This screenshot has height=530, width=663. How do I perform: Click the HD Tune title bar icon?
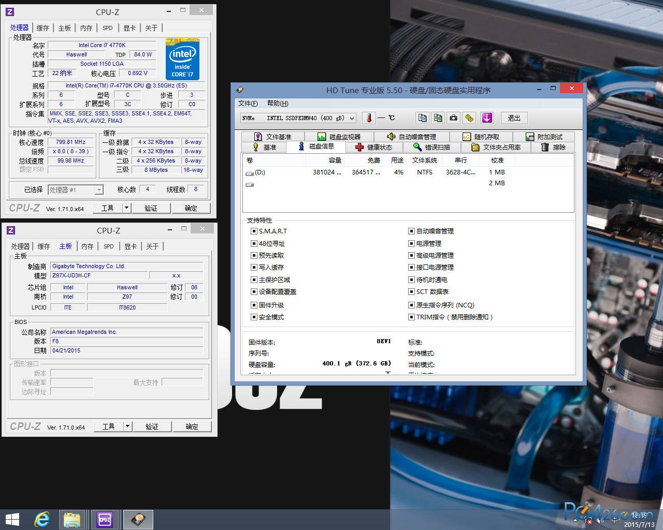240,90
